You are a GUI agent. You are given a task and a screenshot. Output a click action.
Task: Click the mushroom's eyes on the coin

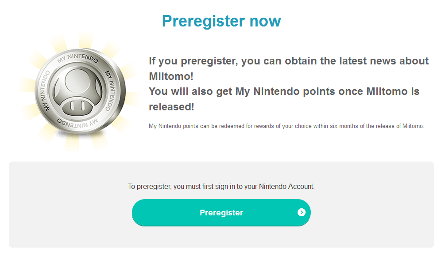[77, 106]
